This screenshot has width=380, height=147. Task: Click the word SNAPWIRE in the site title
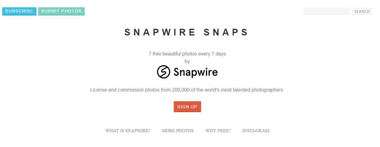tap(160, 32)
